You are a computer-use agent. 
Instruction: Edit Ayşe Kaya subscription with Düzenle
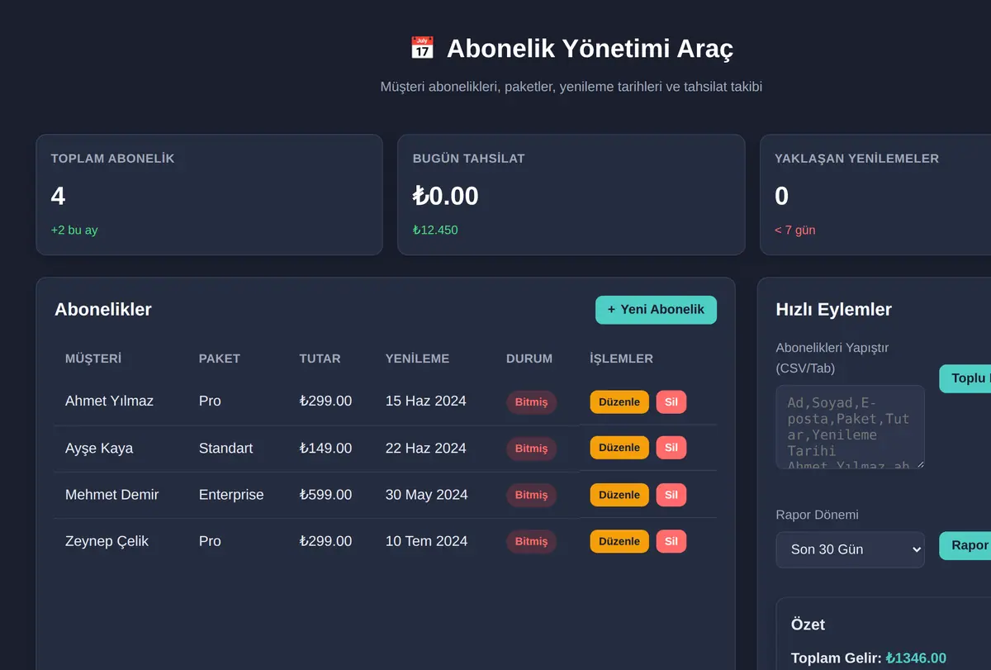[x=619, y=448]
